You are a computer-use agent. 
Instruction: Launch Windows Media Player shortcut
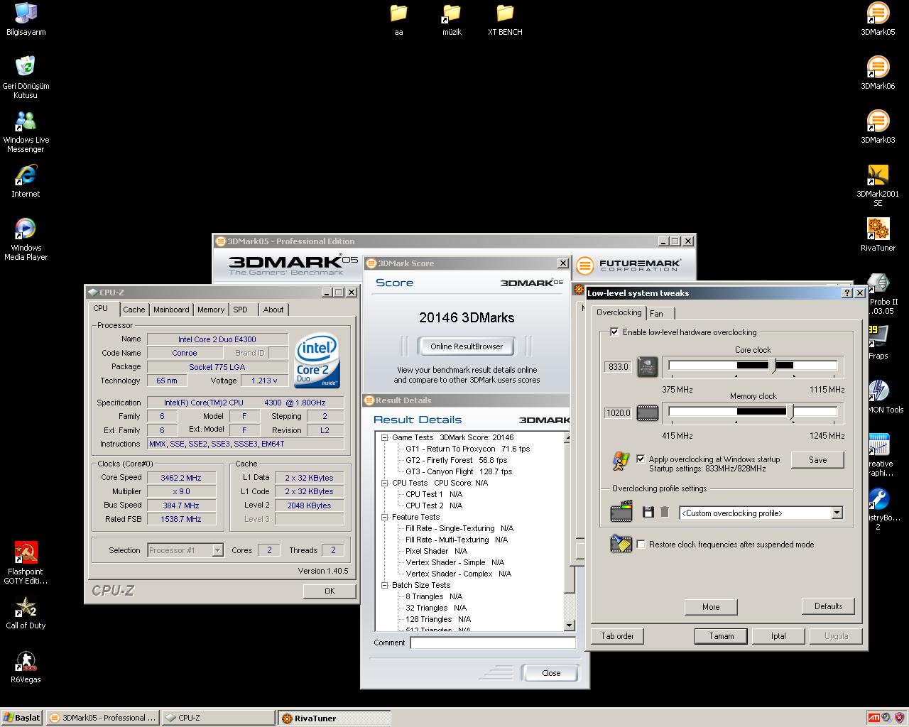pyautogui.click(x=26, y=239)
